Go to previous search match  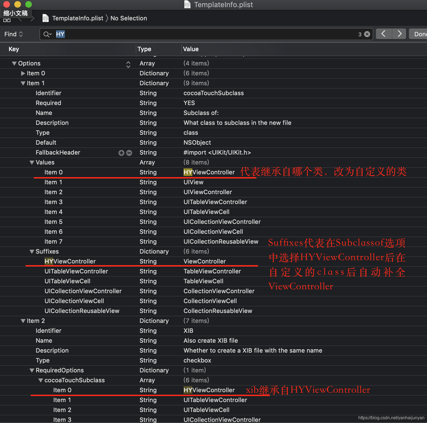(384, 34)
